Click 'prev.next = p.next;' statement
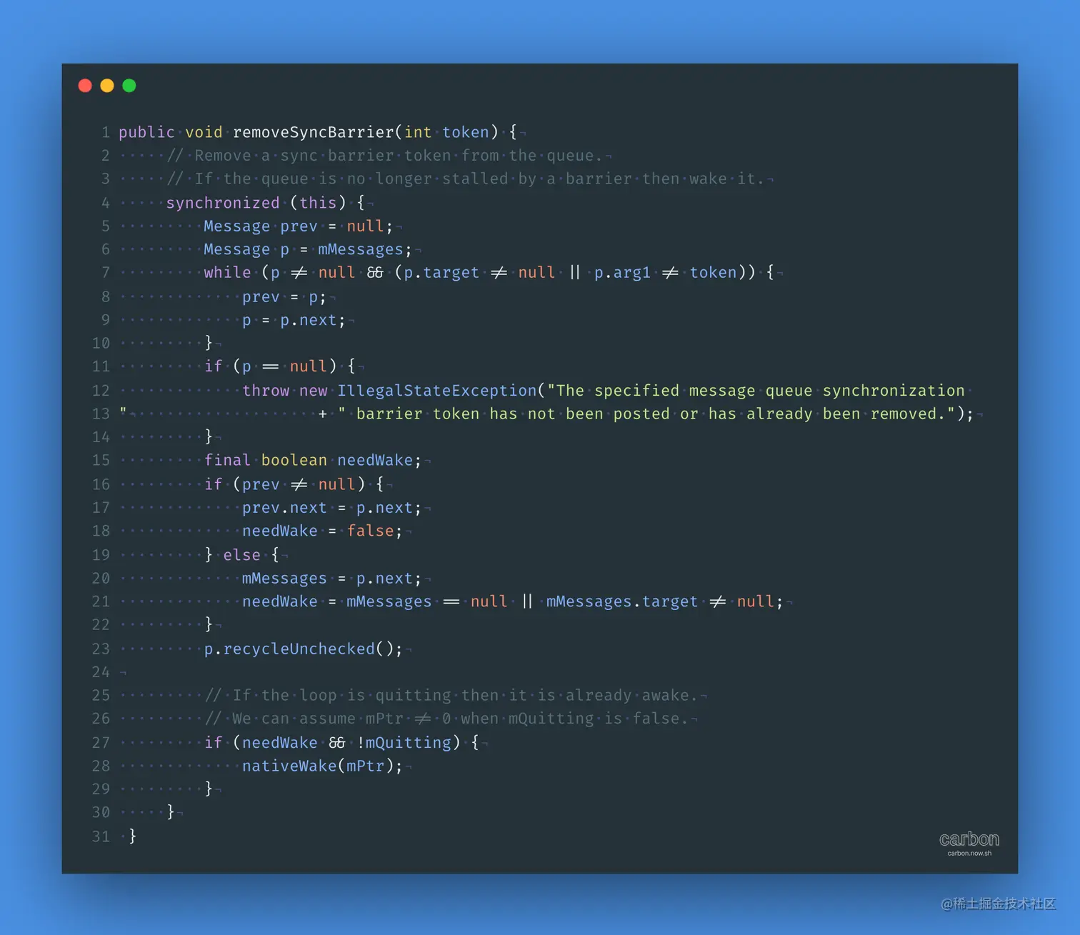This screenshot has width=1080, height=935. [x=332, y=508]
